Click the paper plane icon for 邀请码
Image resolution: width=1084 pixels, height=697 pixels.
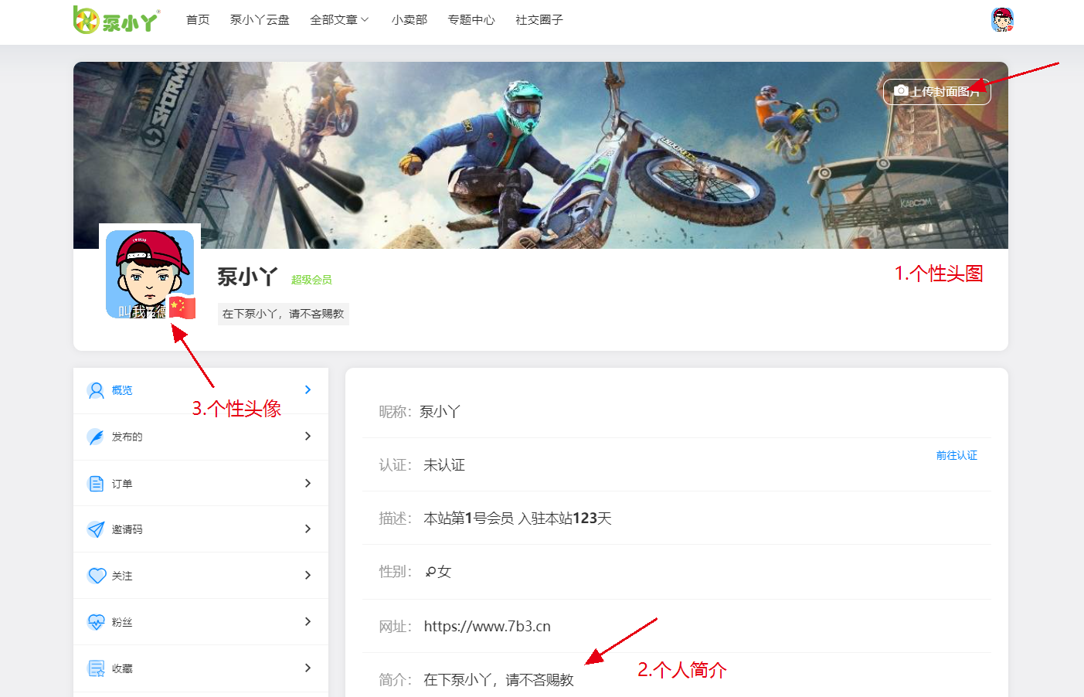96,529
